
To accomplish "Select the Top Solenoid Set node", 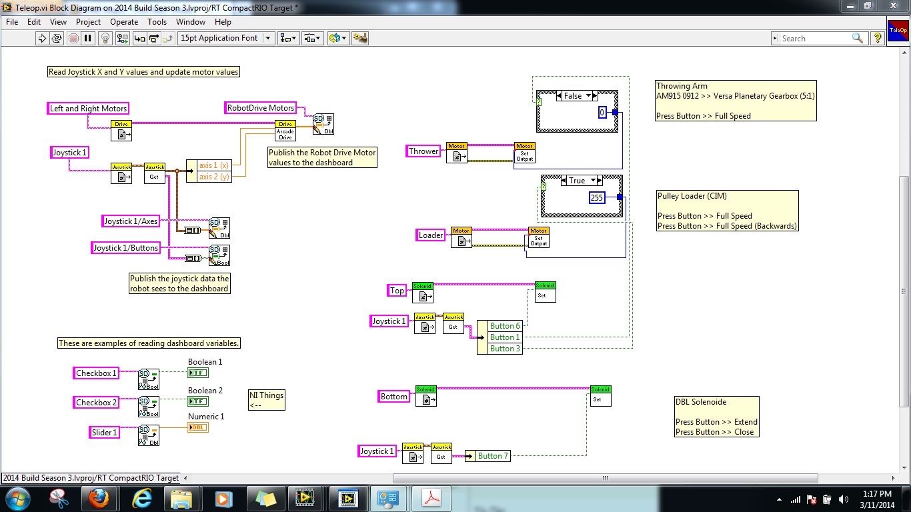I will pyautogui.click(x=545, y=291).
